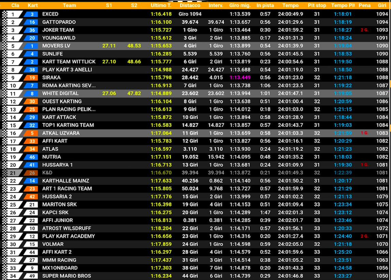Viewport: 391px width, 280px height.
Task: Click JOKER TEAM's red 2 G. penalty marker
Action: [364, 30]
